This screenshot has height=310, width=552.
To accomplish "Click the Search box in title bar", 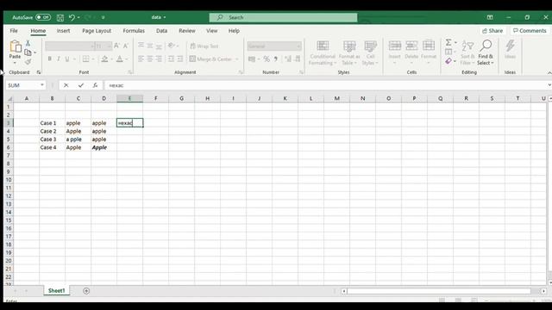I will click(x=283, y=17).
